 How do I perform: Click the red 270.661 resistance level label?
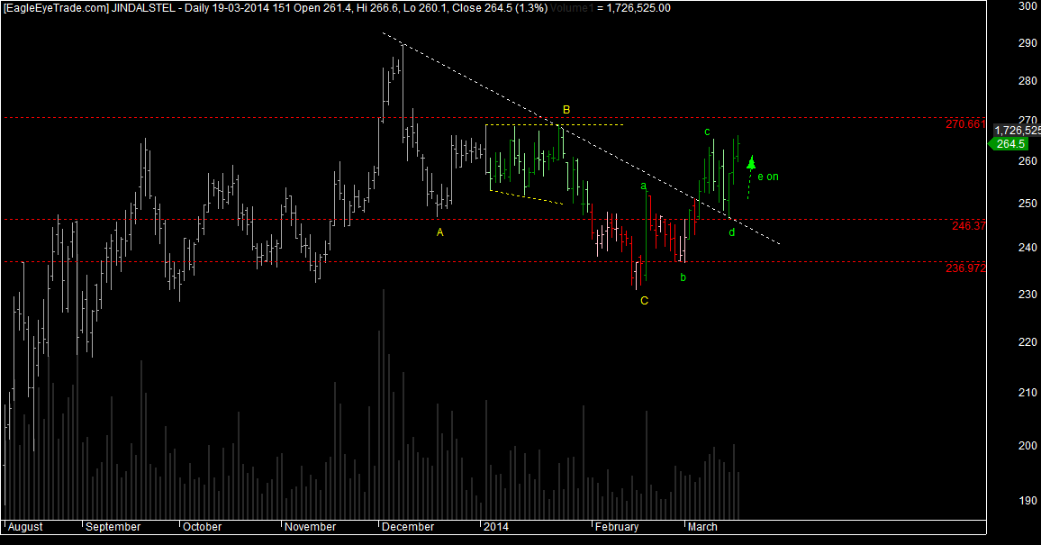(x=965, y=124)
